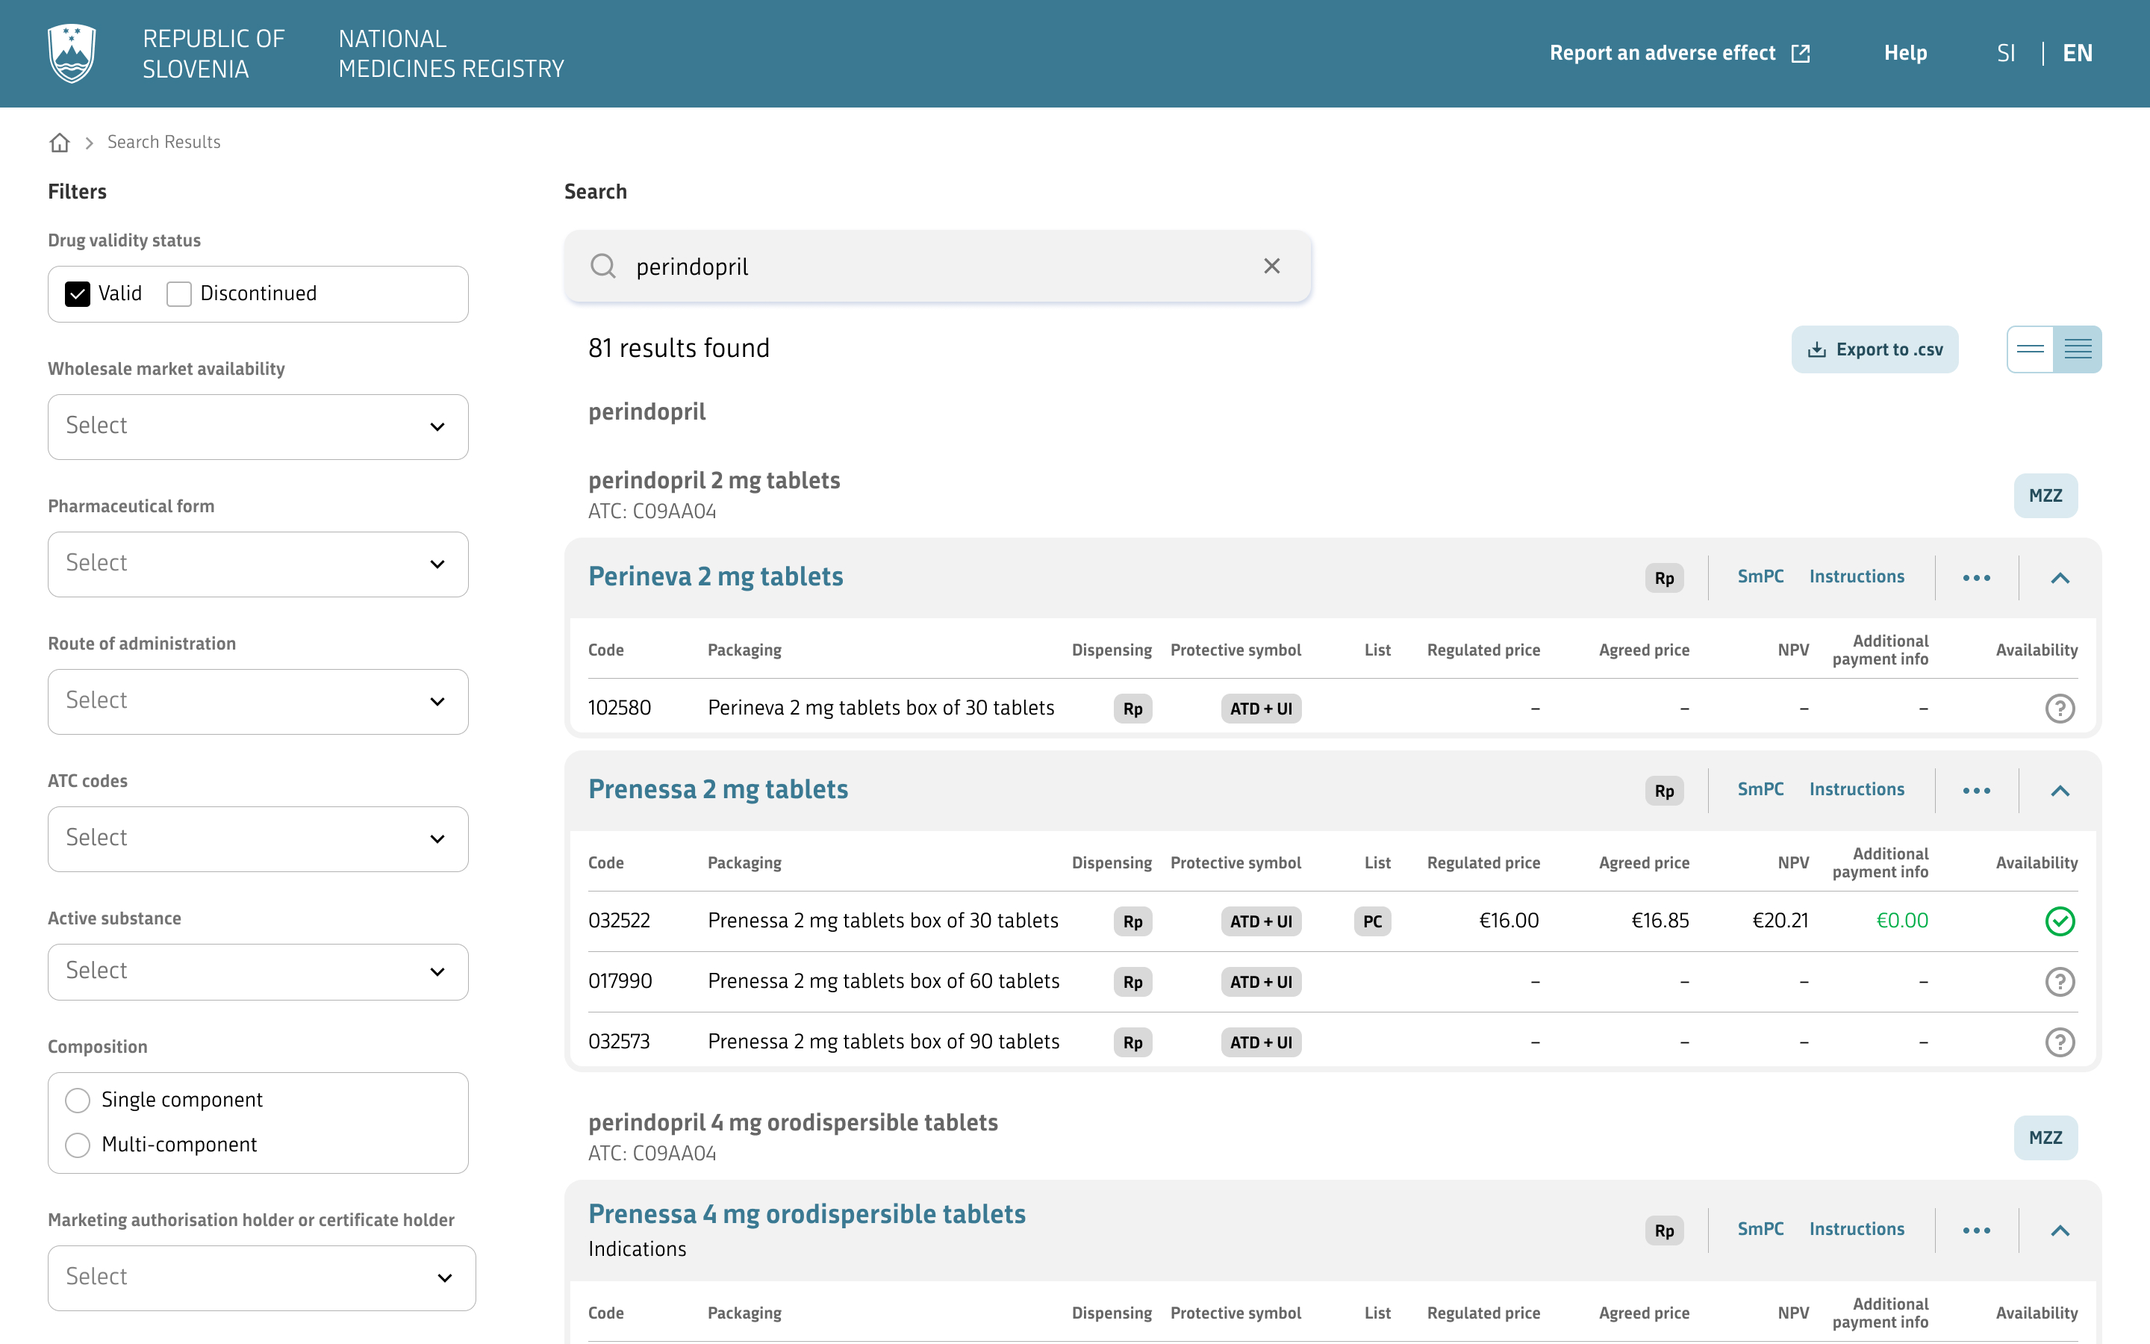2150x1344 pixels.
Task: Click availability question mark for code 032573
Action: click(2060, 1042)
